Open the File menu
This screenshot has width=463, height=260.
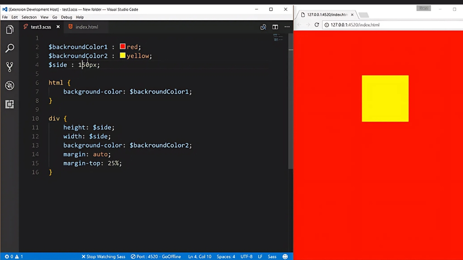point(5,17)
